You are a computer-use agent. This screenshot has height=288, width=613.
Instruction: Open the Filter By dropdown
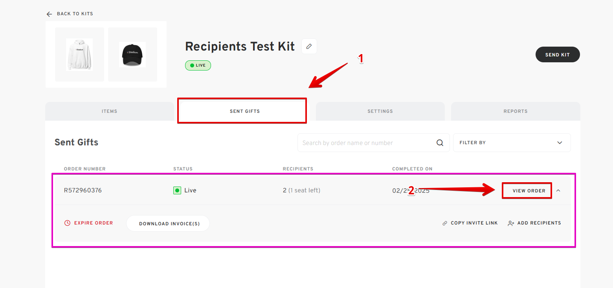point(512,143)
